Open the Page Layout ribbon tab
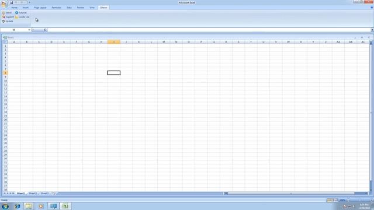The width and height of the screenshot is (374, 210). tap(40, 8)
